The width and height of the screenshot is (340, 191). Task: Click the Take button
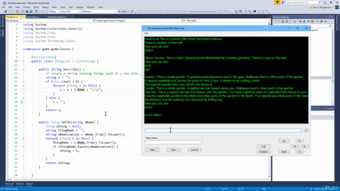(152, 150)
